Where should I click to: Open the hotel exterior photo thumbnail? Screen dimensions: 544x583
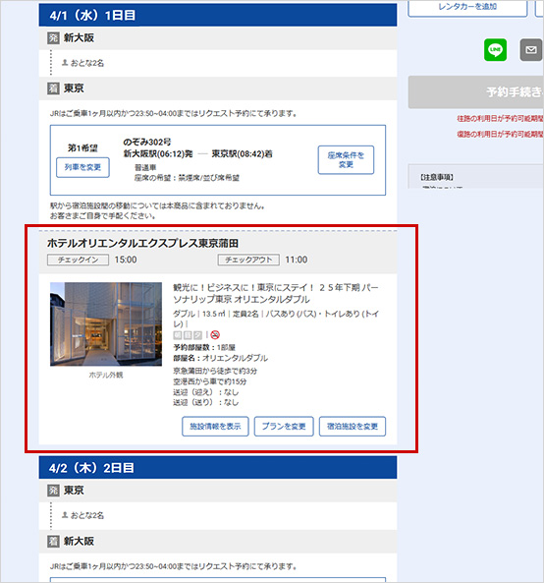106,323
